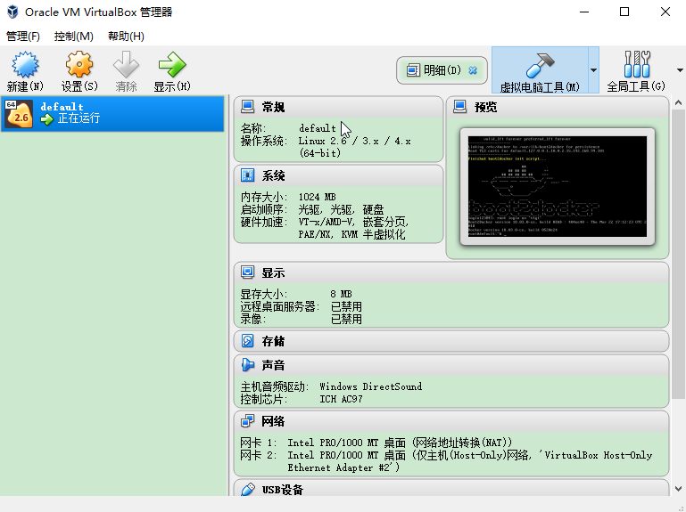Select the Machine Tools (虚拟电脑工具) hammer button

click(x=540, y=69)
